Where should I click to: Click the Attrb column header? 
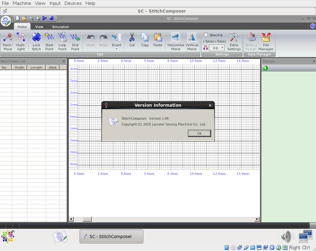[52, 68]
